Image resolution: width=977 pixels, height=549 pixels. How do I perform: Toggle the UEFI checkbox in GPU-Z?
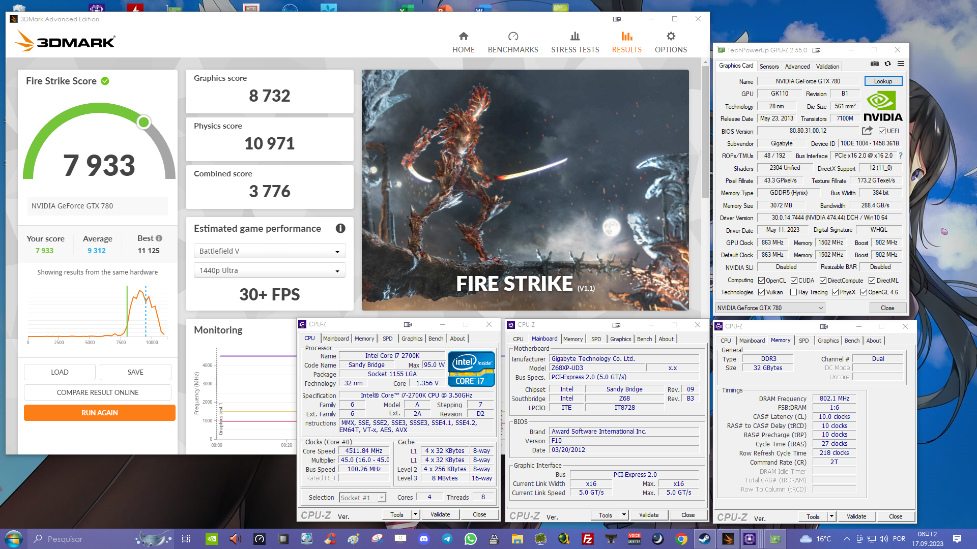[882, 131]
